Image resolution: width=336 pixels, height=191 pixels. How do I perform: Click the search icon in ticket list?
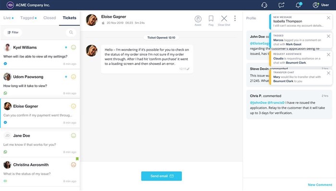point(71,32)
